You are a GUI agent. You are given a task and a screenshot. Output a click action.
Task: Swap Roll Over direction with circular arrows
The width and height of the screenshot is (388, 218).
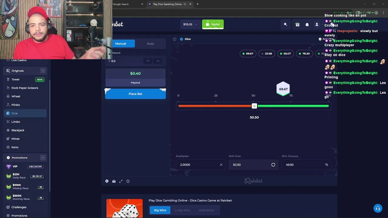[273, 165]
